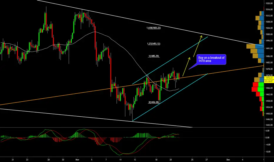The width and height of the screenshot is (274, 162).
Task: Click date 11 on the time axis
Action: pos(121,160)
